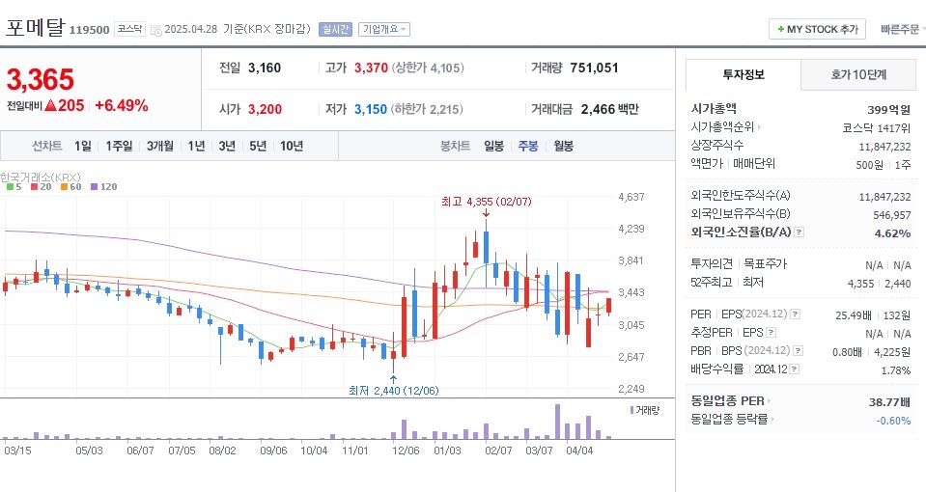
Task: Show the 월봉 monthly candle chart
Action: [563, 146]
